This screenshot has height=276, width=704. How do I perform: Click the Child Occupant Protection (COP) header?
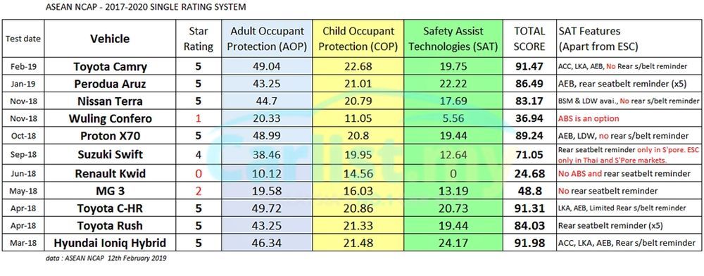click(358, 39)
